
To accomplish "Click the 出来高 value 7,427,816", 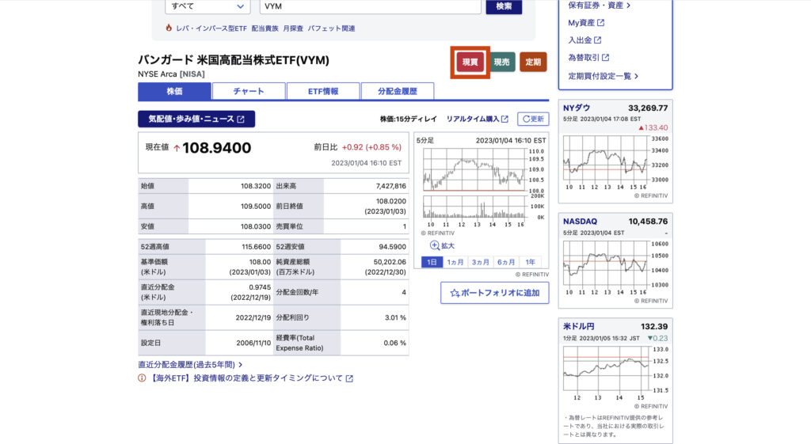I will coord(390,186).
